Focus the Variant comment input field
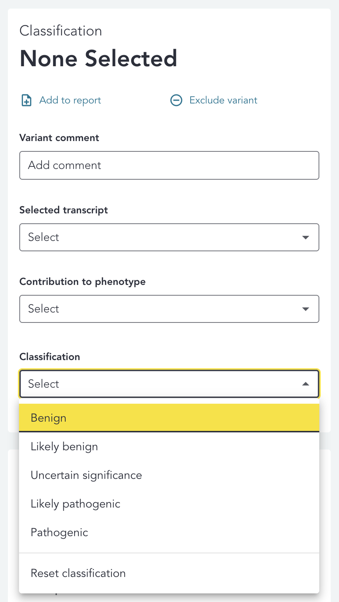Screen dimensions: 339x602 click(169, 165)
